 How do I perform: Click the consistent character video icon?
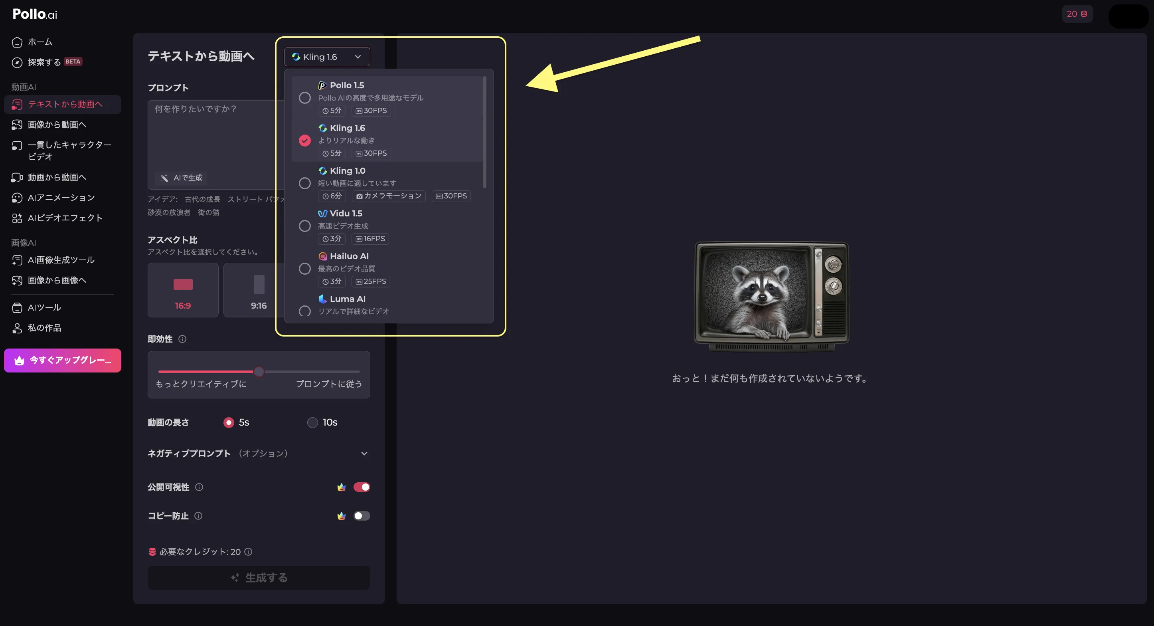17,145
